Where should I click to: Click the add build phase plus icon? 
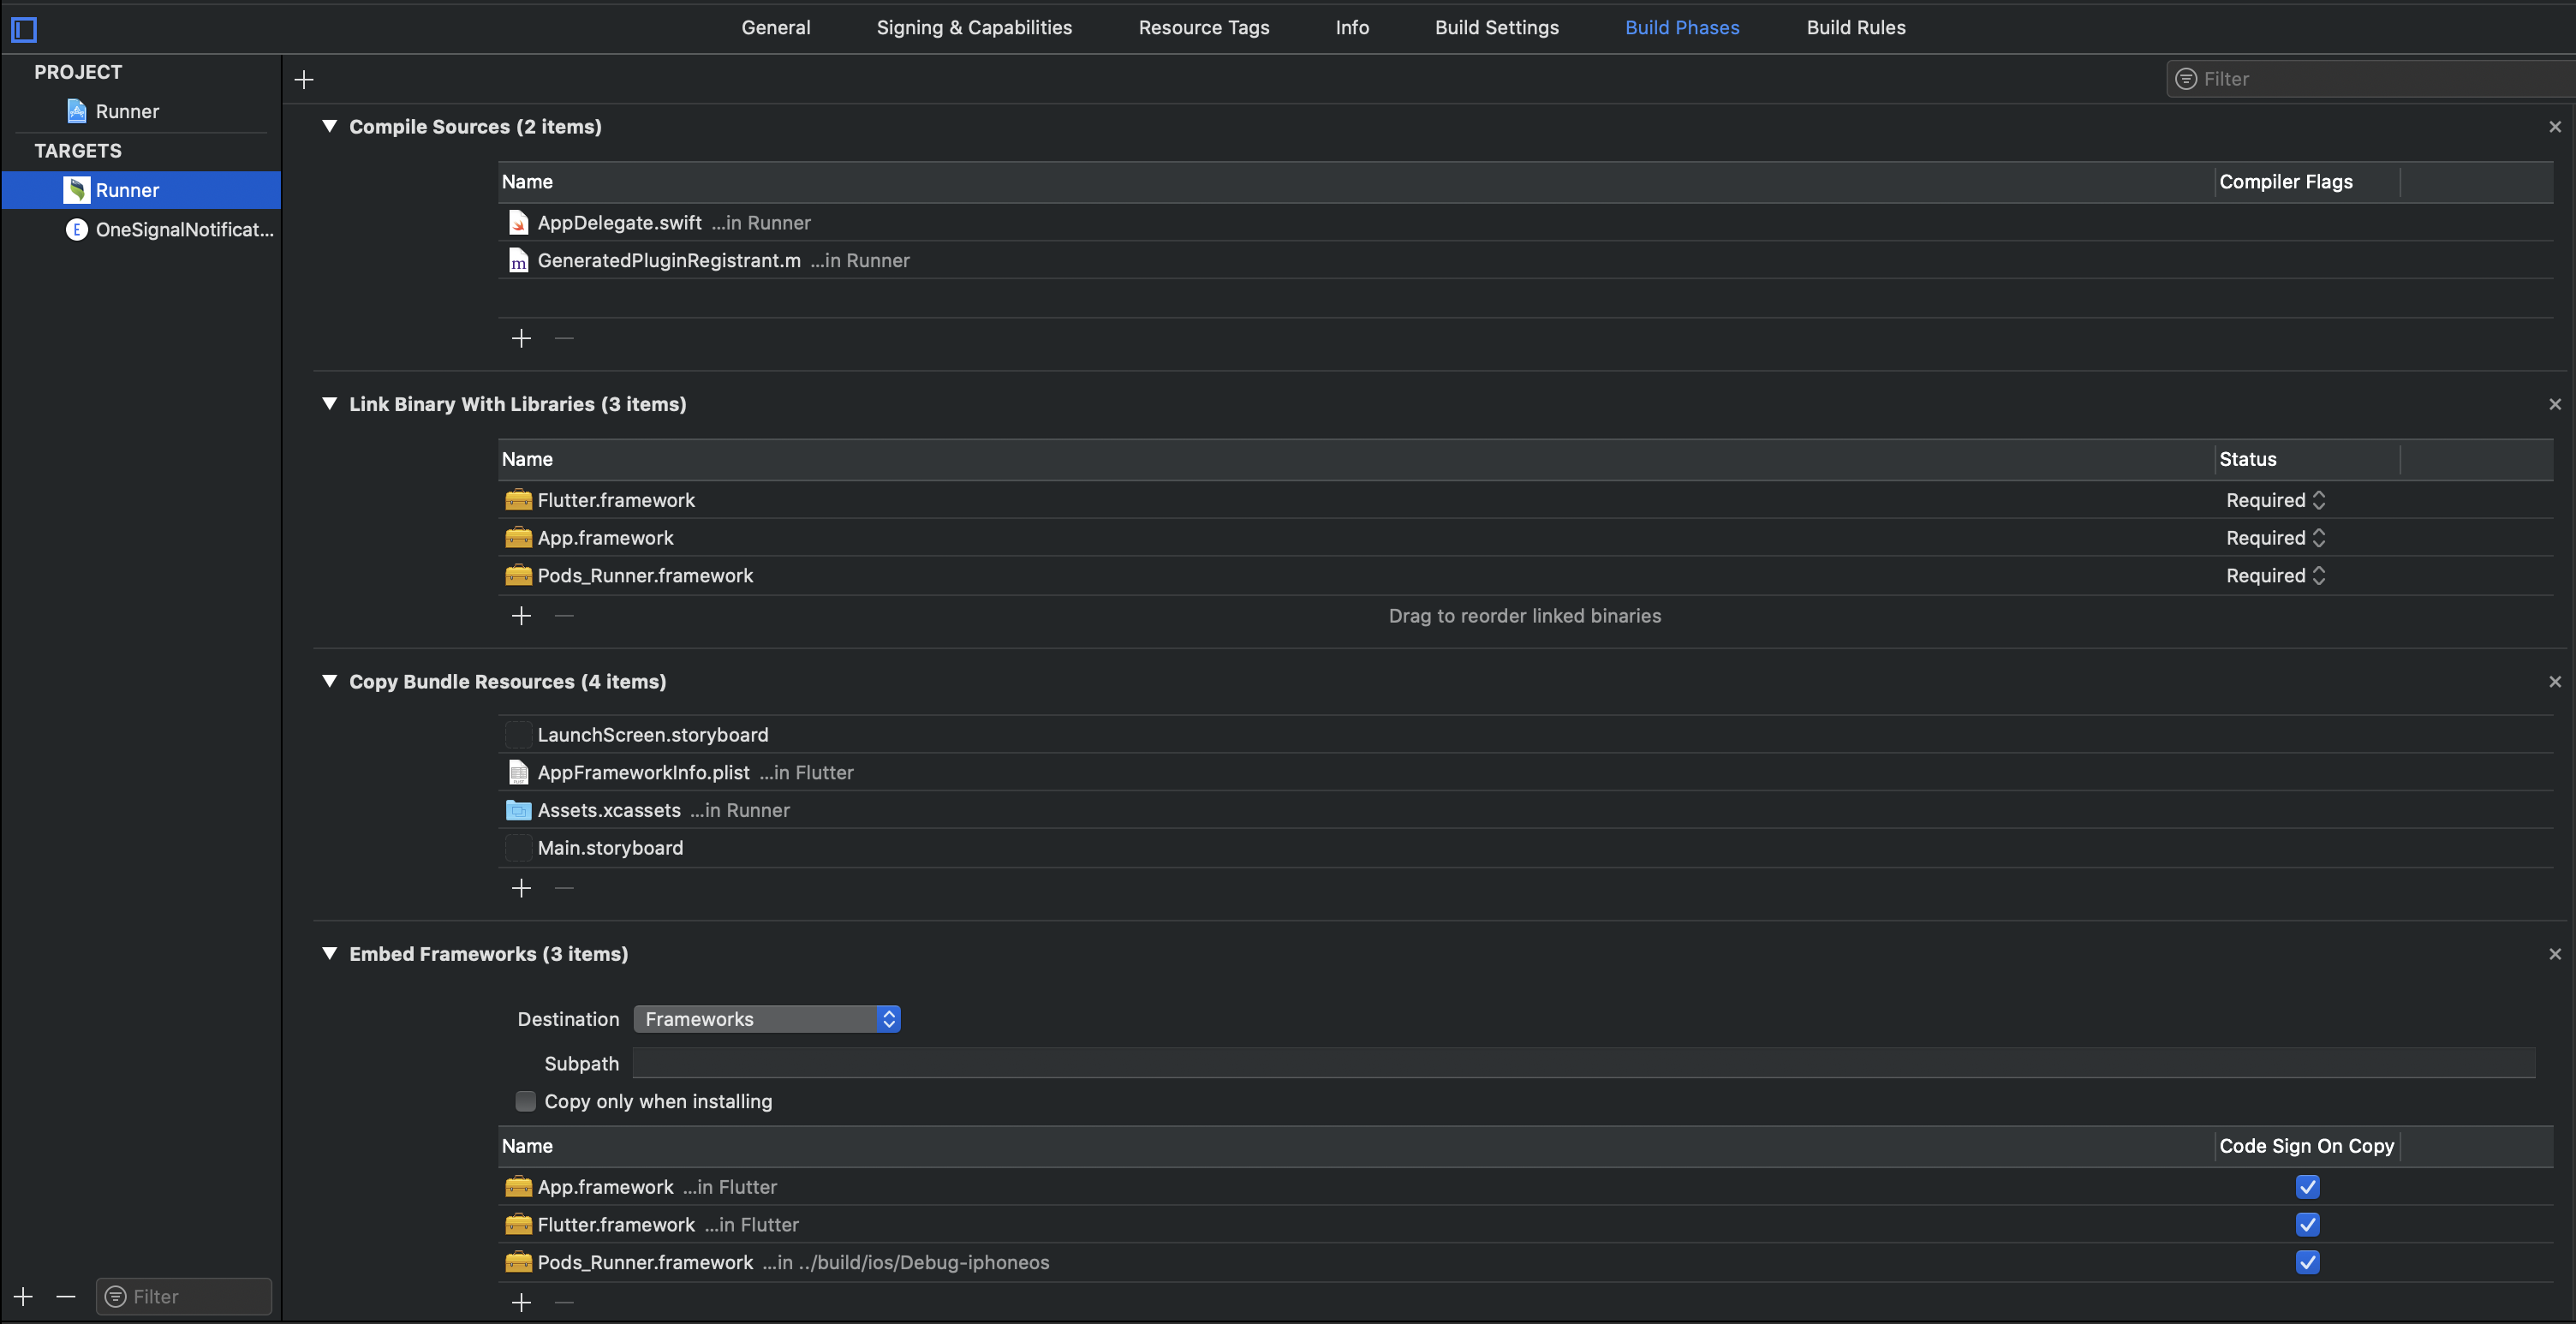[303, 79]
